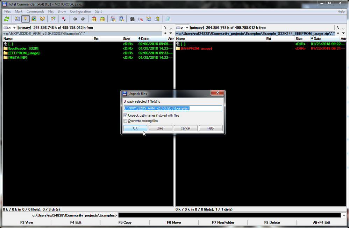Go to parent directory button in right panel
The image size is (349, 228).
click(x=343, y=28)
